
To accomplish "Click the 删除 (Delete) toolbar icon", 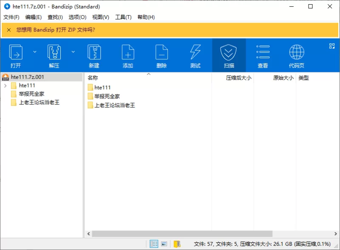I will coord(161,52).
